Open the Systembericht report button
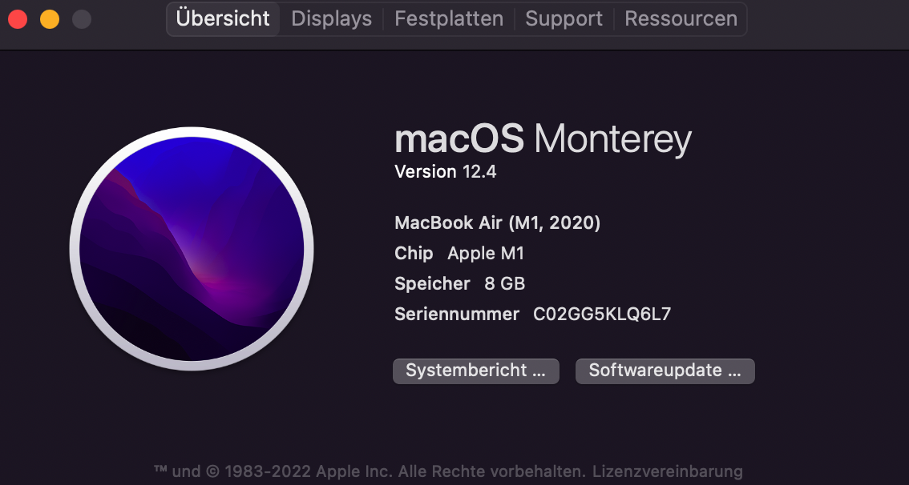 475,371
